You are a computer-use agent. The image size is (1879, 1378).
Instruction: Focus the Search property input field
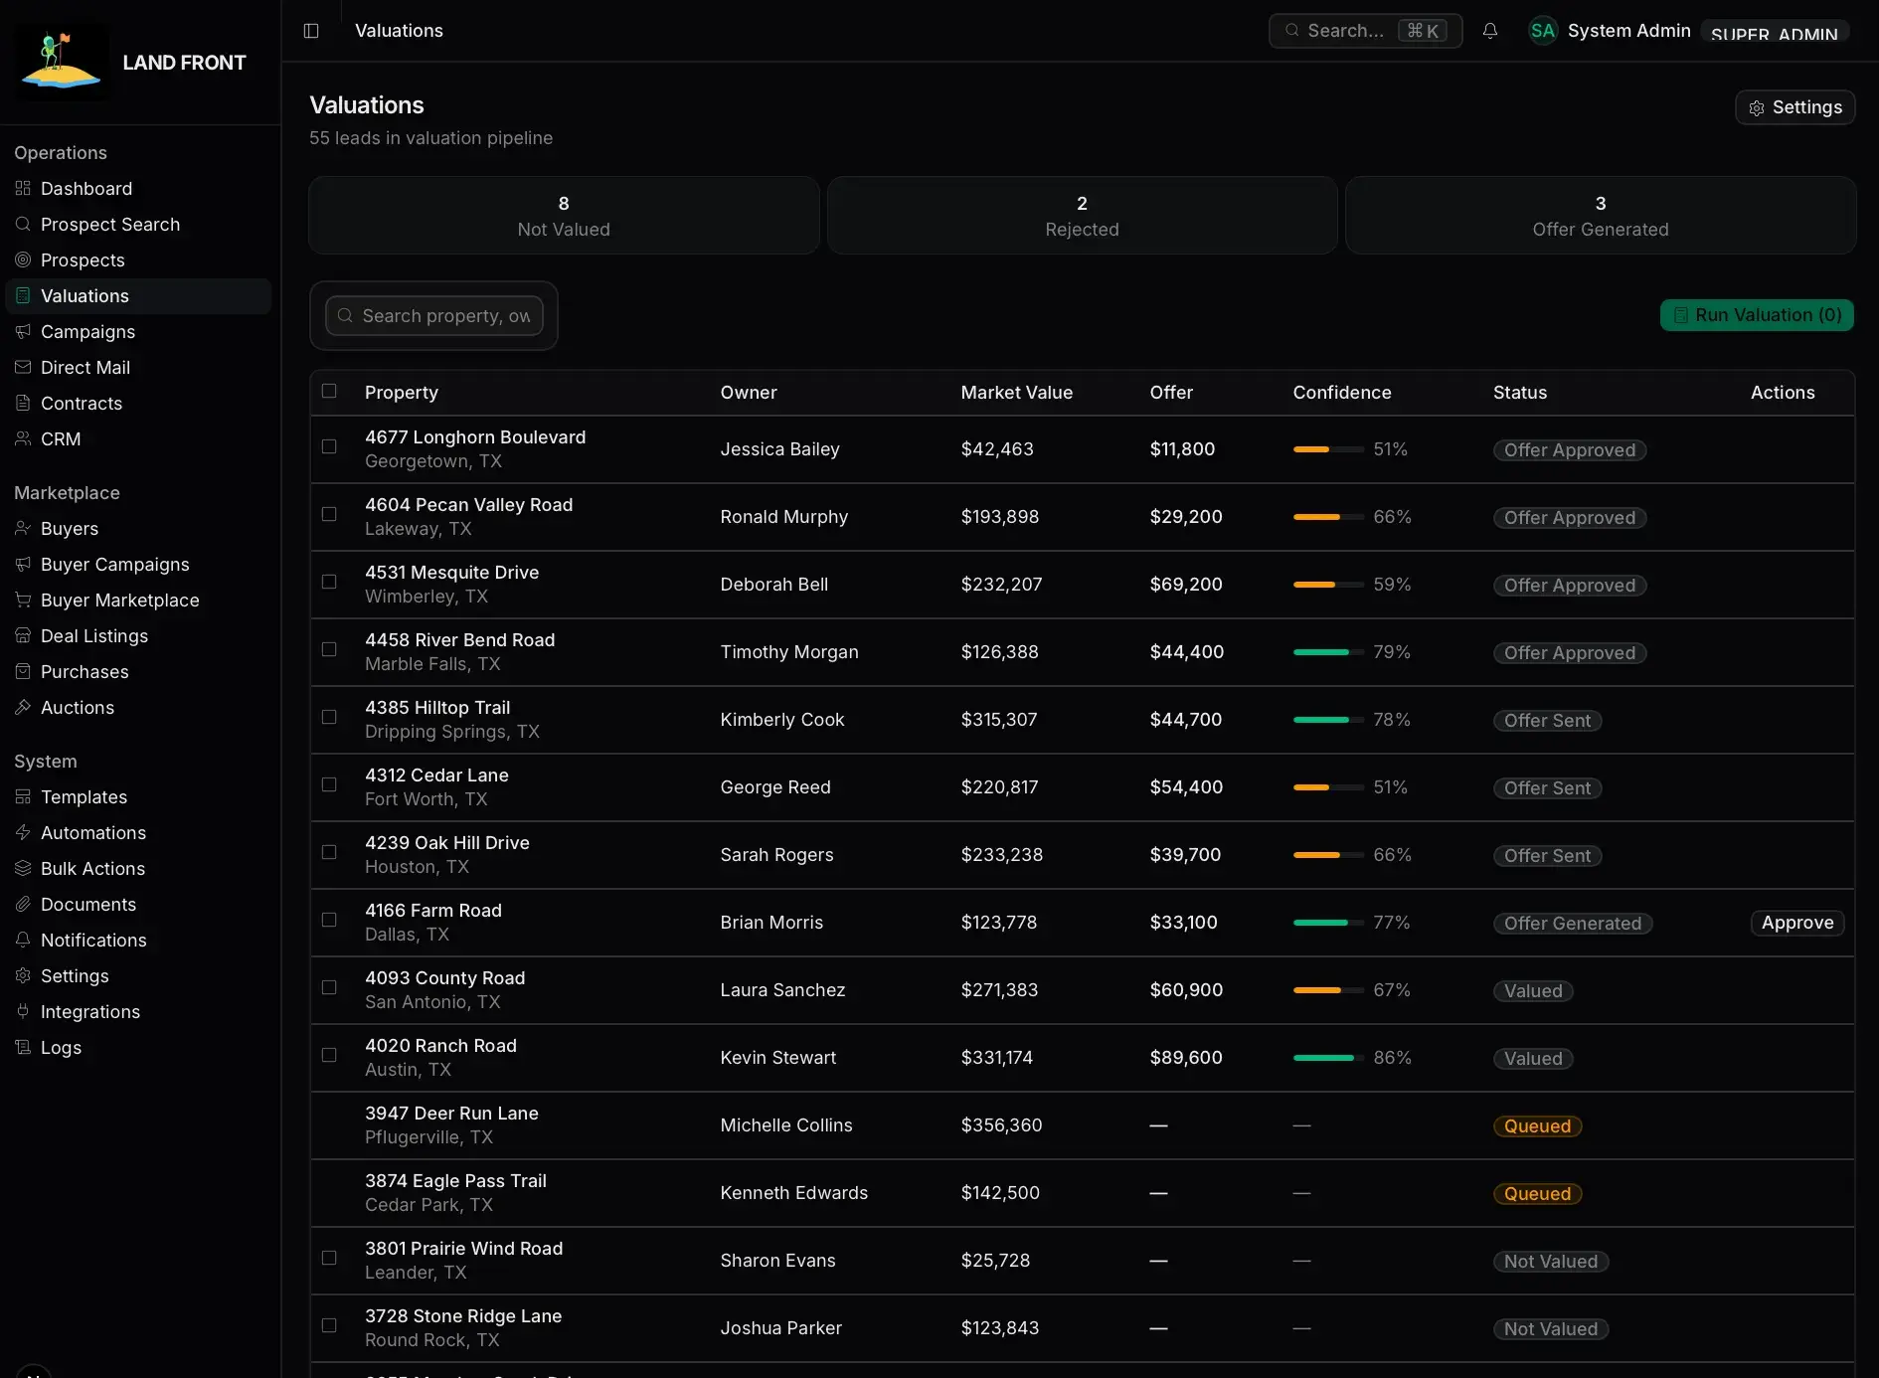pyautogui.click(x=434, y=316)
